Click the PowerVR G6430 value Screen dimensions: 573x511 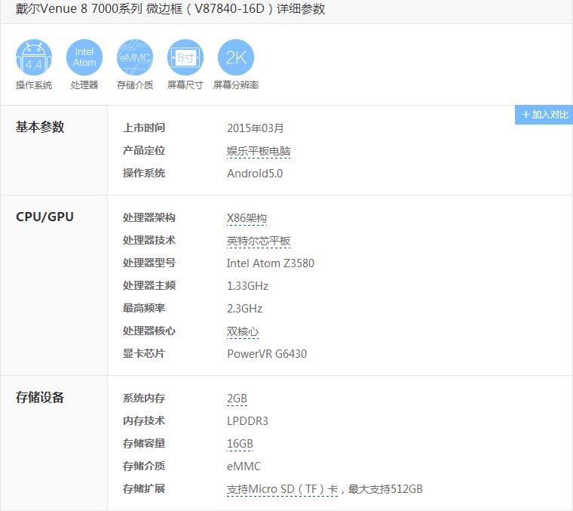click(267, 354)
